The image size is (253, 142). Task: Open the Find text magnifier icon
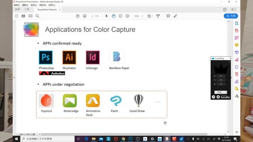[x=37, y=16]
